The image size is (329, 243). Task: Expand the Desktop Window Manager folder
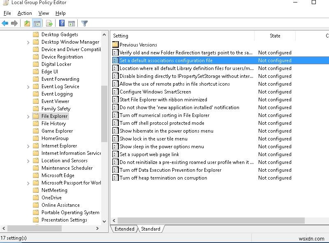28,42
